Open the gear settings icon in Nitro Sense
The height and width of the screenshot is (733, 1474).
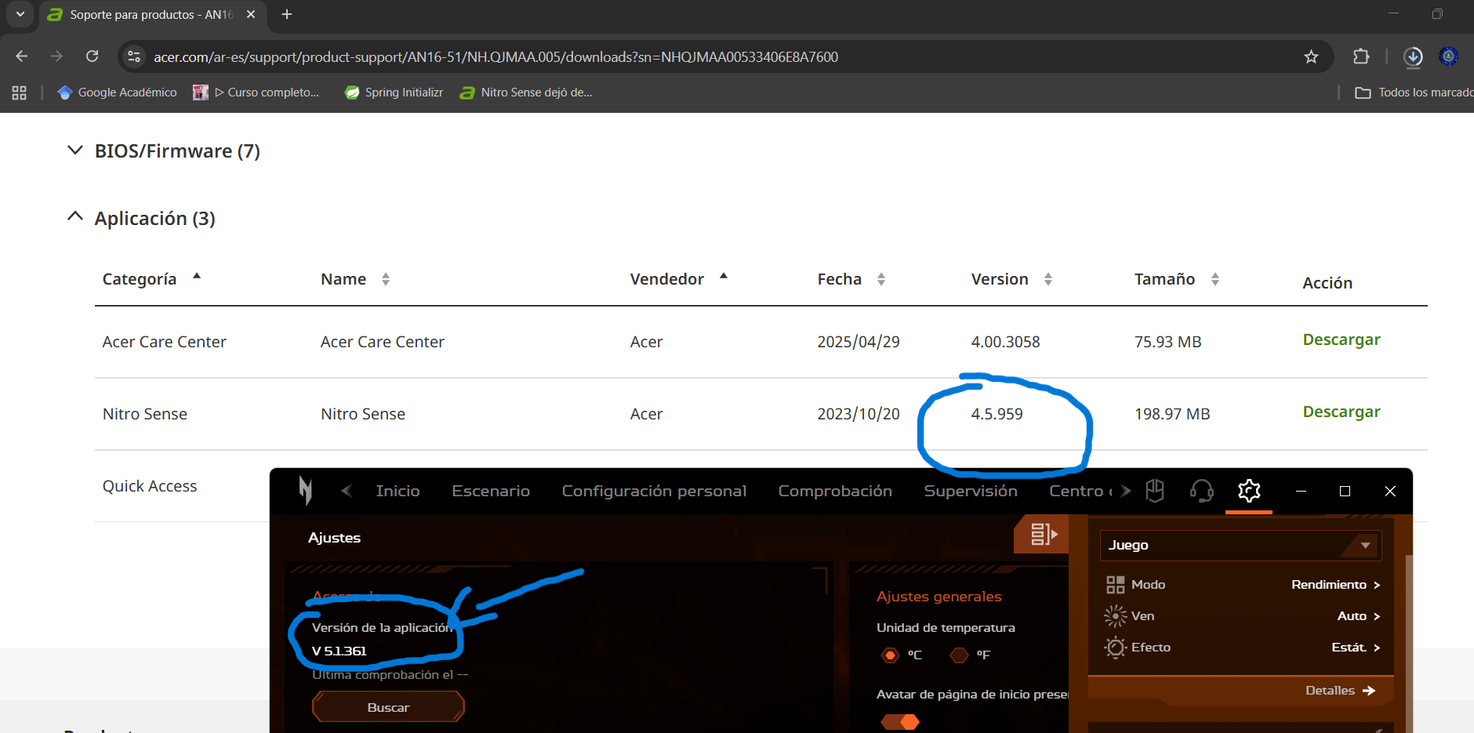[x=1249, y=491]
